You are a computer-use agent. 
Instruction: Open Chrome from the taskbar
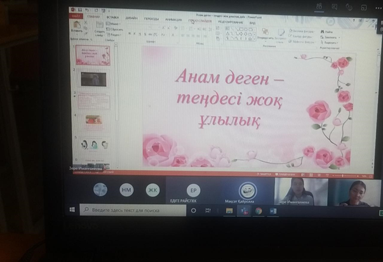tap(259, 211)
